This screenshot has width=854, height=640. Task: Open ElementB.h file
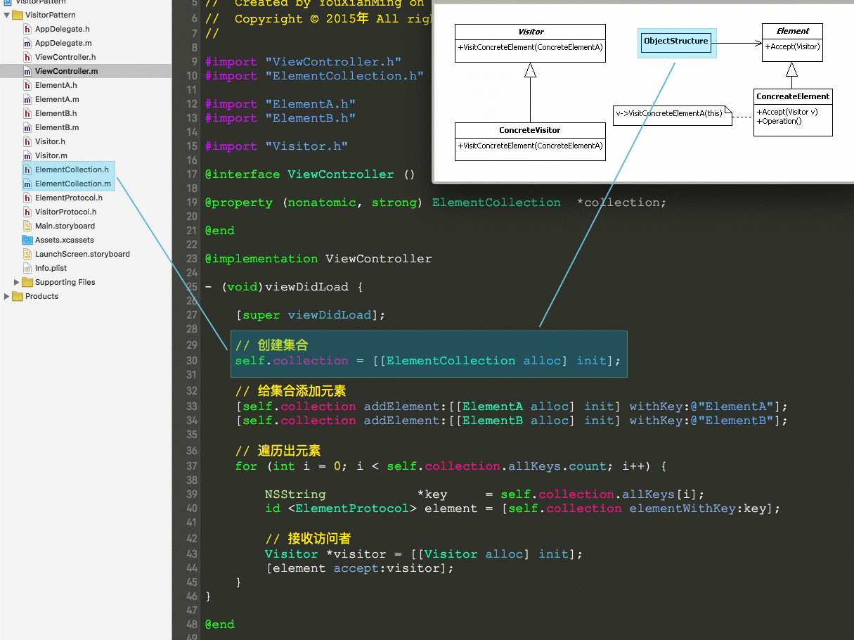tap(56, 113)
